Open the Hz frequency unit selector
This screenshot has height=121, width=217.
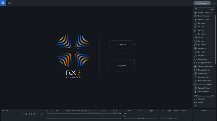(x=170, y=119)
